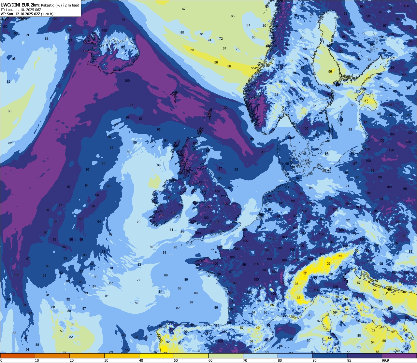Click the humidity value 33 in the yellow Alps area
The width and height of the screenshot is (417, 363).
(x=329, y=264)
